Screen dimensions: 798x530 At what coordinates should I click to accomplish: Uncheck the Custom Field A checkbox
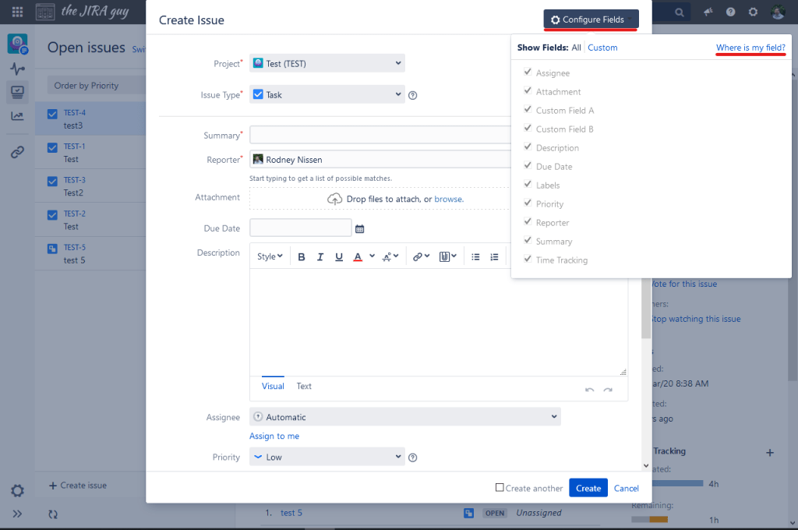528,110
